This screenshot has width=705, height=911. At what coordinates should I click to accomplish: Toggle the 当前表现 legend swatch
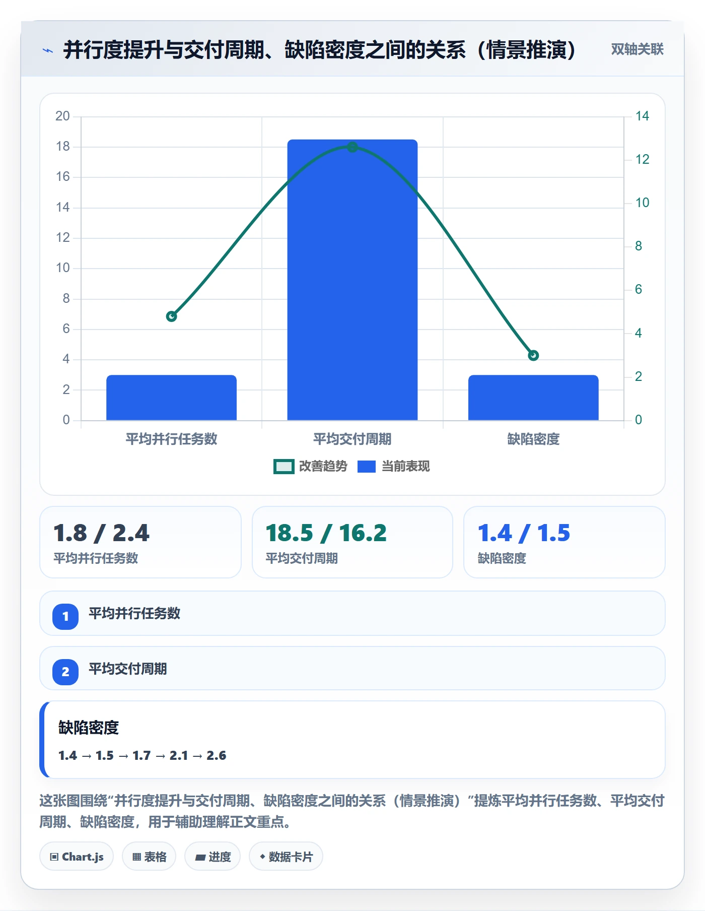click(367, 467)
